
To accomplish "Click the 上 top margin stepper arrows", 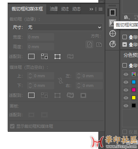I will (30, 76).
